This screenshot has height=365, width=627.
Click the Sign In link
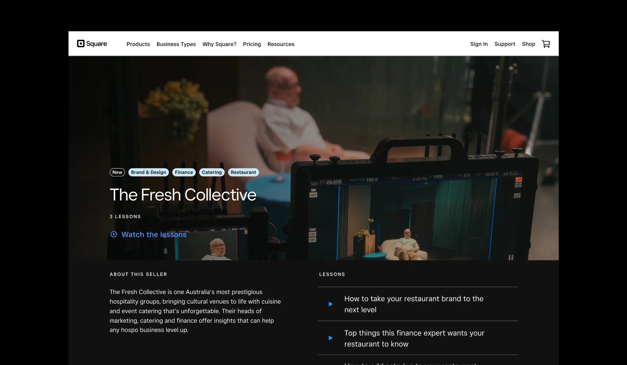[x=479, y=44]
